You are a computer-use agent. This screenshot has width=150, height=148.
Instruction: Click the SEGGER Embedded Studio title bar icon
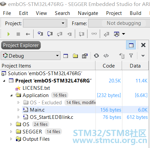3,4
